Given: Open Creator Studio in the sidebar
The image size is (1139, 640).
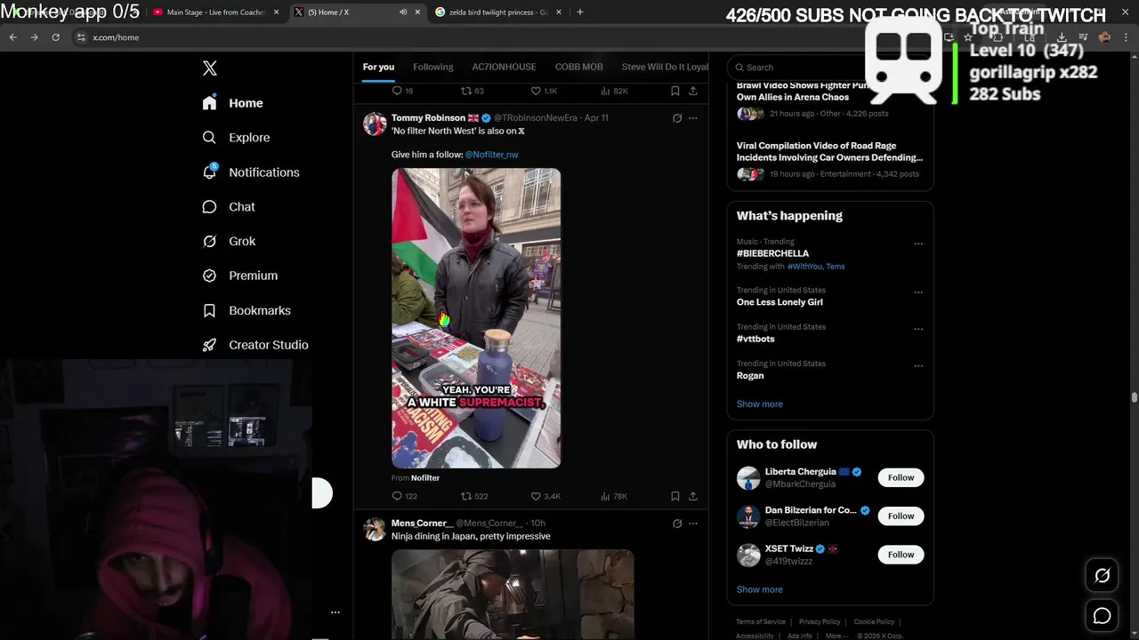Looking at the screenshot, I should tap(255, 345).
